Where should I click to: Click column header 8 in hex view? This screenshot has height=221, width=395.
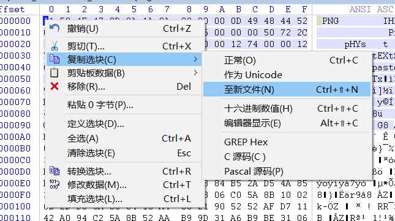pos(189,9)
